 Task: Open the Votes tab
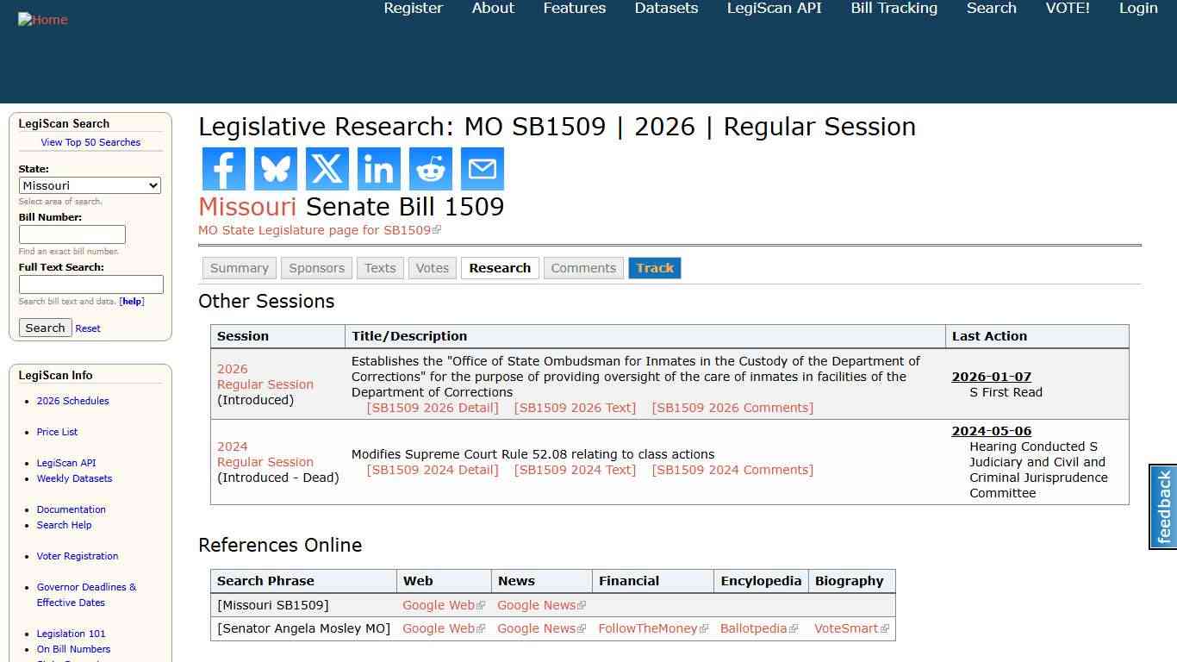point(432,268)
